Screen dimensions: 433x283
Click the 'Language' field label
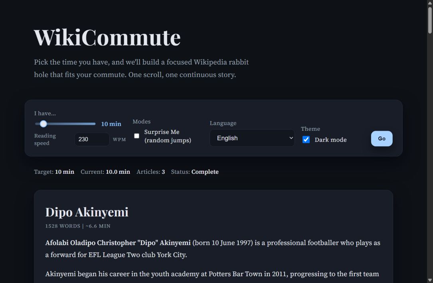(223, 123)
